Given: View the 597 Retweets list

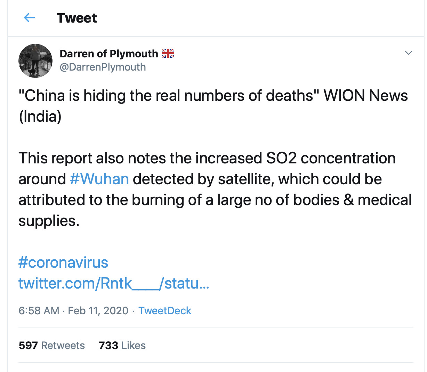Looking at the screenshot, I should coord(52,345).
